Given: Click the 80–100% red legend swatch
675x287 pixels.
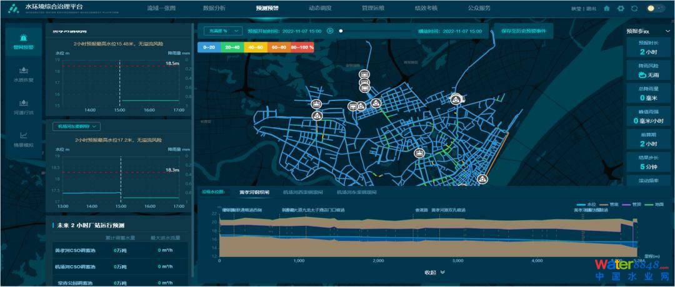Looking at the screenshot, I should click(302, 47).
